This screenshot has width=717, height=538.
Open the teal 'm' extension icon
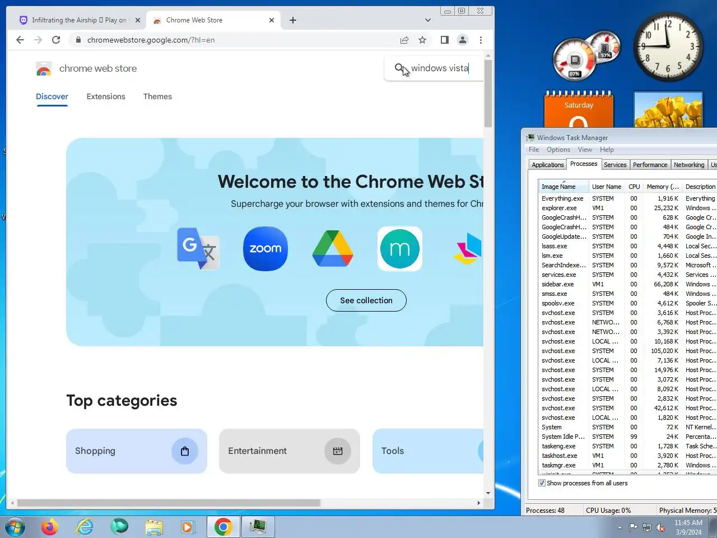(400, 249)
